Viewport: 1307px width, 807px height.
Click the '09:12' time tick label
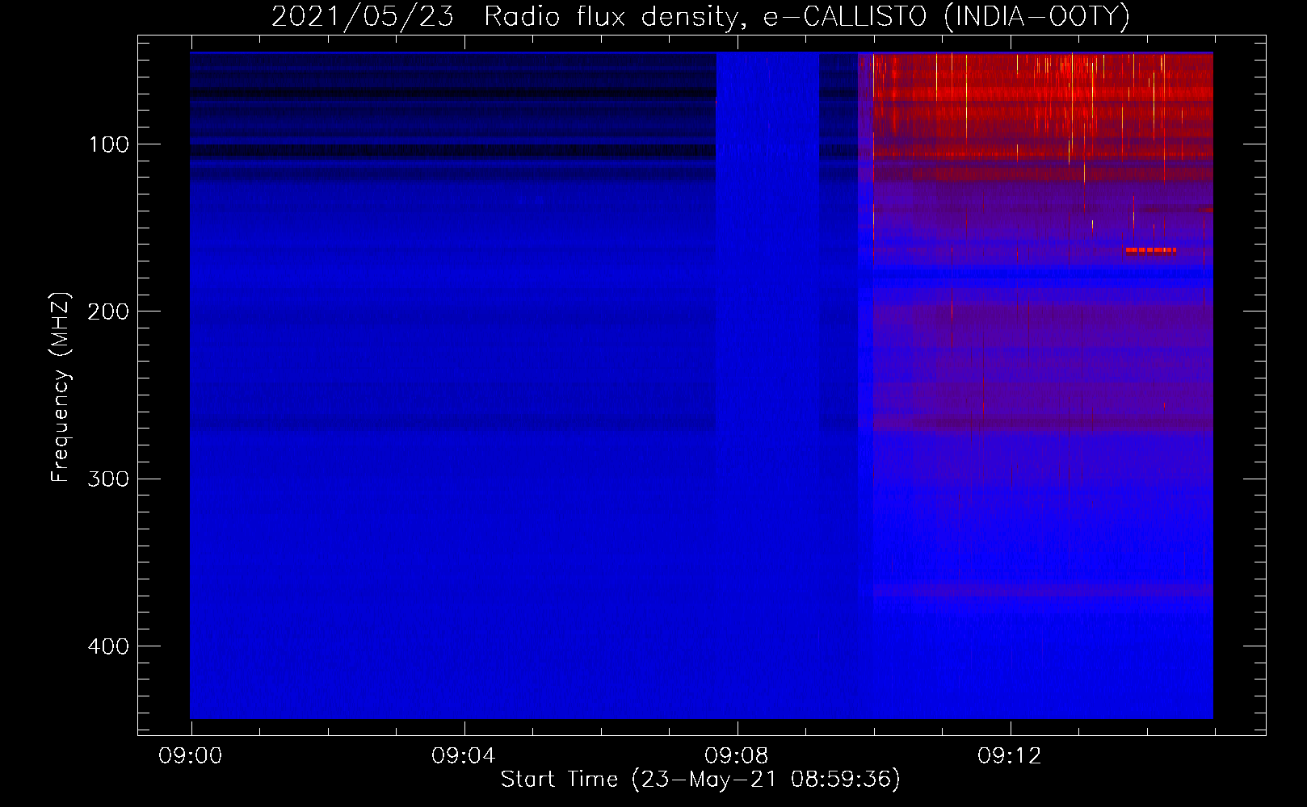point(1009,756)
